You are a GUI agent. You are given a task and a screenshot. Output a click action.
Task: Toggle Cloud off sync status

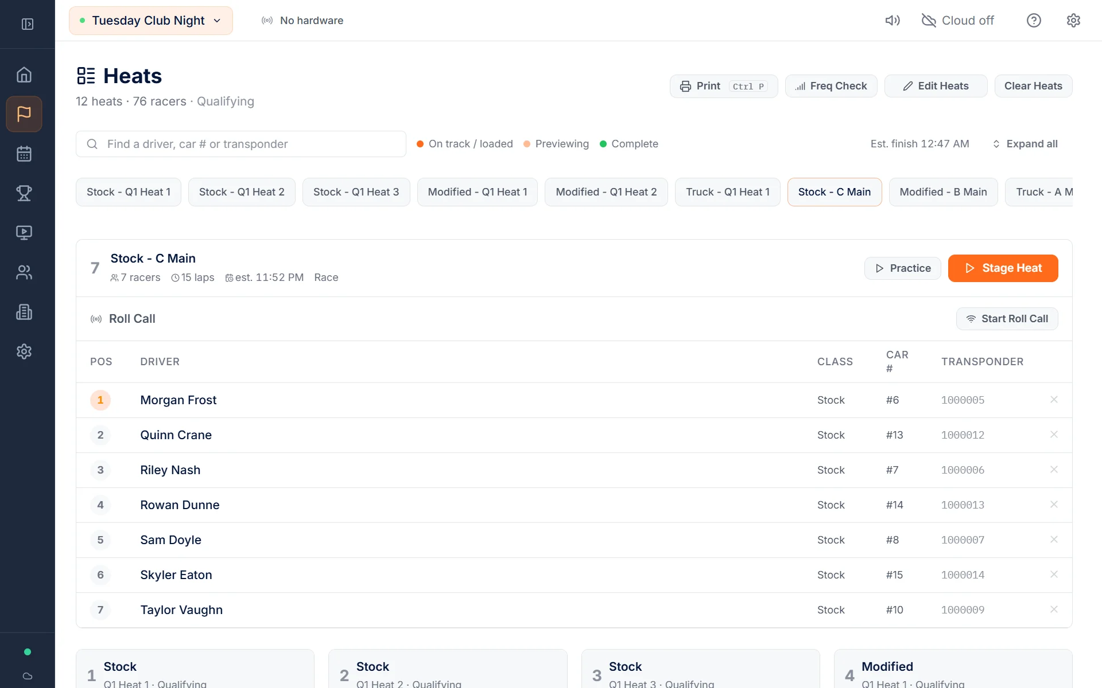tap(957, 21)
